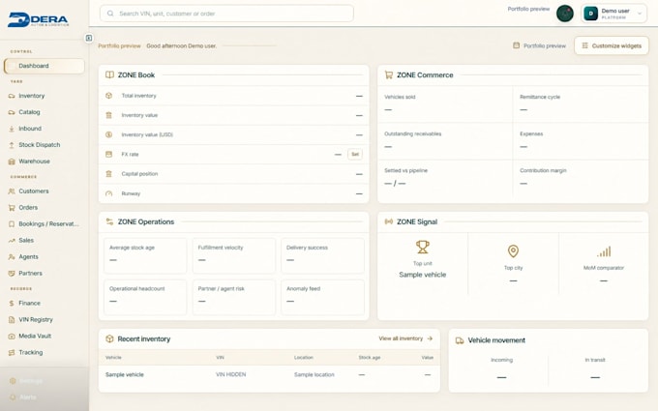The width and height of the screenshot is (658, 411).
Task: Click the Capital position bank icon
Action: click(x=108, y=174)
